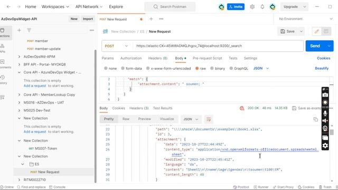Click the network globe icon near 200 OK
The height and width of the screenshot is (190, 338).
click(242, 108)
